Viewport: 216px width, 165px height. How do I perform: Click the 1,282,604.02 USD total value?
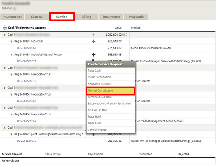coord(116,35)
